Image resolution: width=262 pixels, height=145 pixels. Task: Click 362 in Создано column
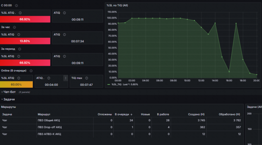pyautogui.click(x=202, y=127)
